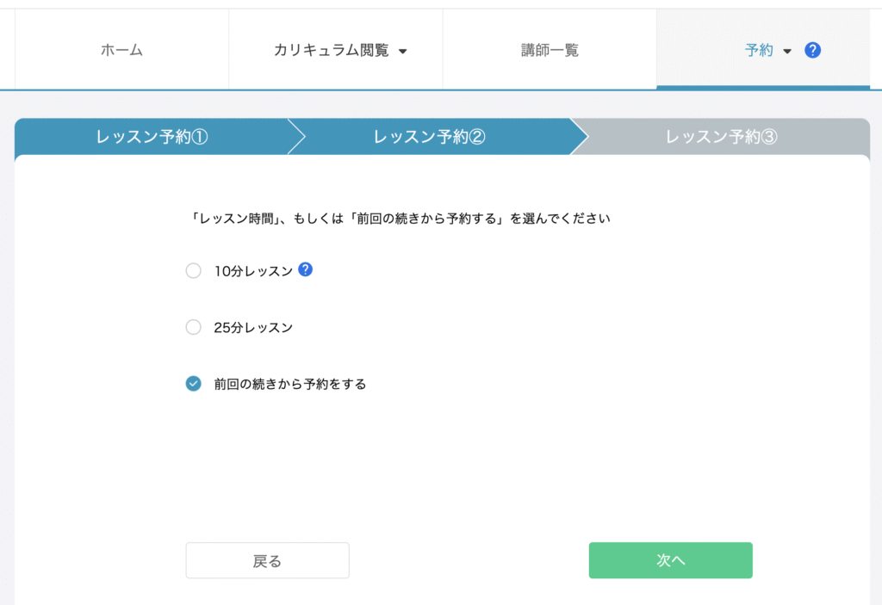Expand the 予約 dropdown arrow
882x605 pixels.
pos(787,51)
